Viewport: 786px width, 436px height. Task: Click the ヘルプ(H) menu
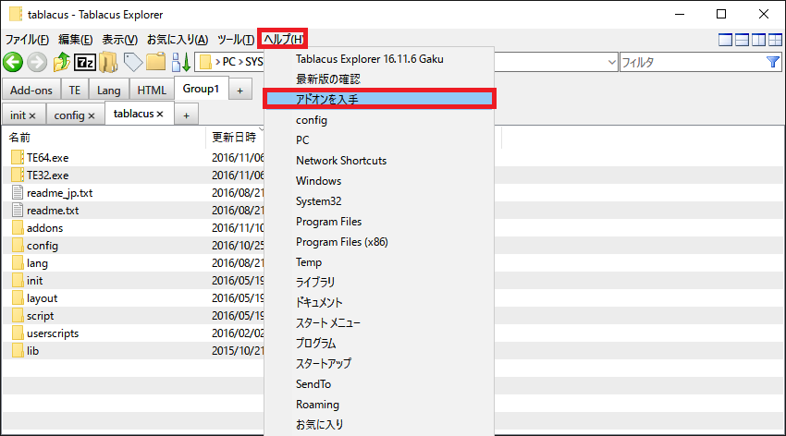[283, 39]
